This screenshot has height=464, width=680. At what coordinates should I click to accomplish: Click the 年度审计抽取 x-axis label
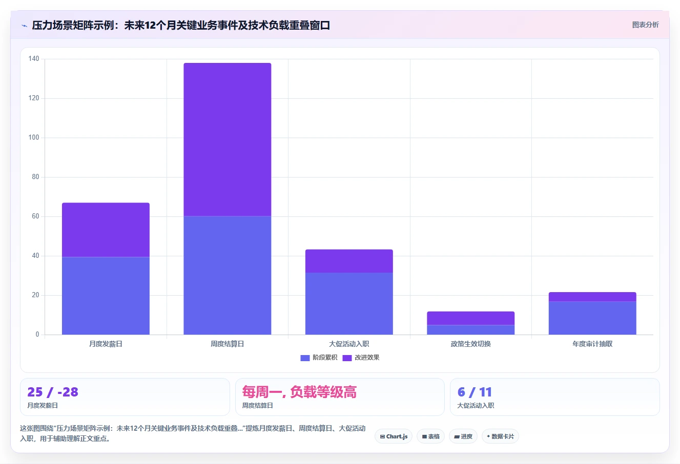pyautogui.click(x=592, y=344)
